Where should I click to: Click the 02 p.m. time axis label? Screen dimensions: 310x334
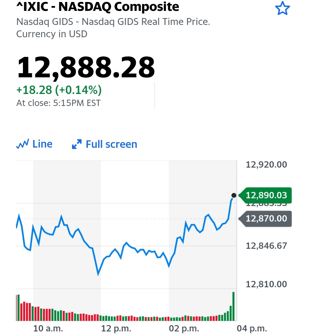tap(184, 329)
